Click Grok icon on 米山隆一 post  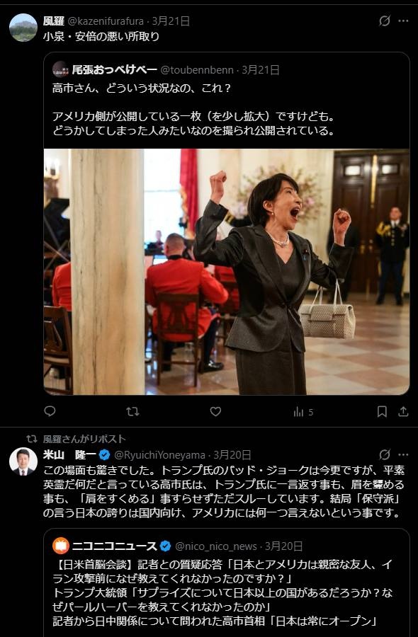click(x=384, y=454)
